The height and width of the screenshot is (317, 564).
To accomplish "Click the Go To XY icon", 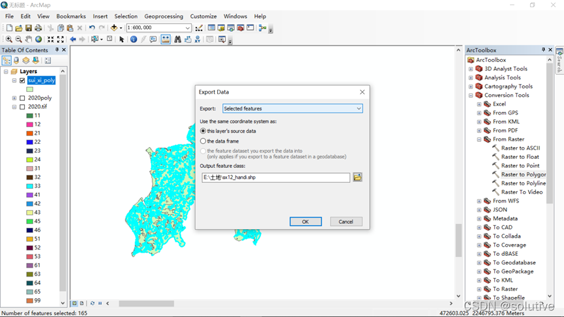I will [x=198, y=39].
